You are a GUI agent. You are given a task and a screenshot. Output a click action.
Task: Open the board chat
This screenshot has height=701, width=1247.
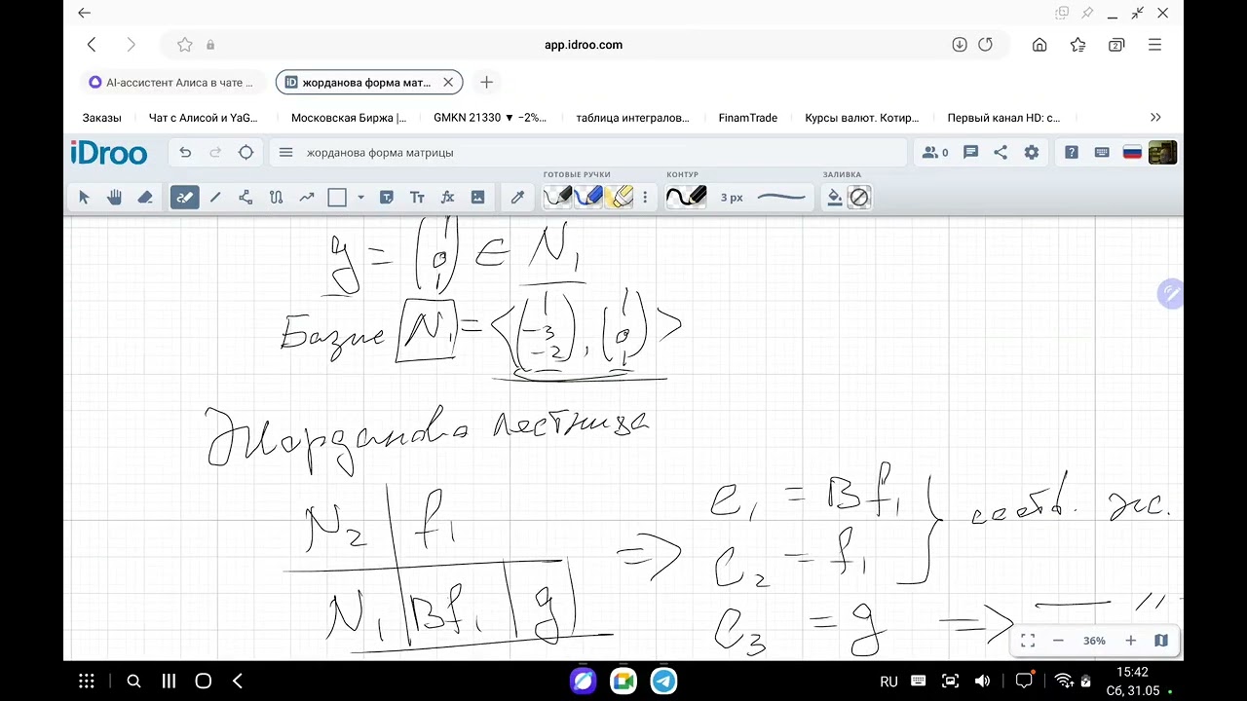click(x=970, y=153)
